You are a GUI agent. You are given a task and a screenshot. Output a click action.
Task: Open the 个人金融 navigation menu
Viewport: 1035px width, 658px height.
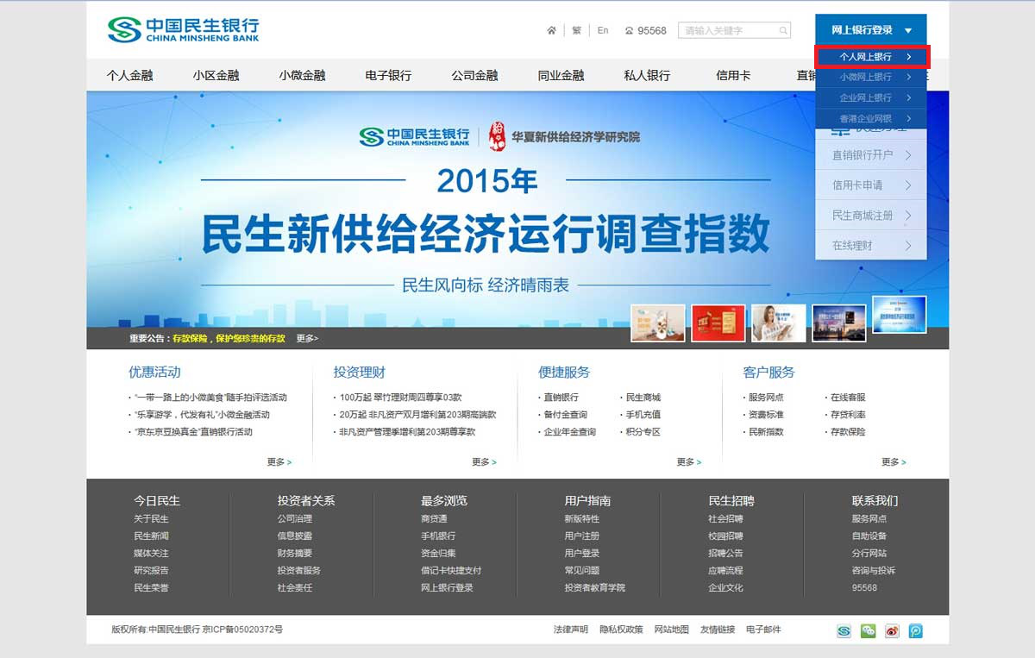point(129,75)
